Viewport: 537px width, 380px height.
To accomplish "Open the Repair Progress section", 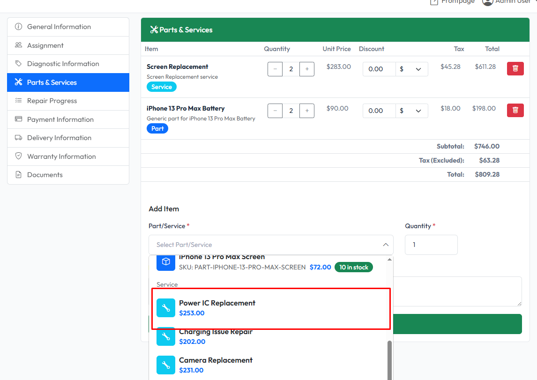I will pos(52,101).
